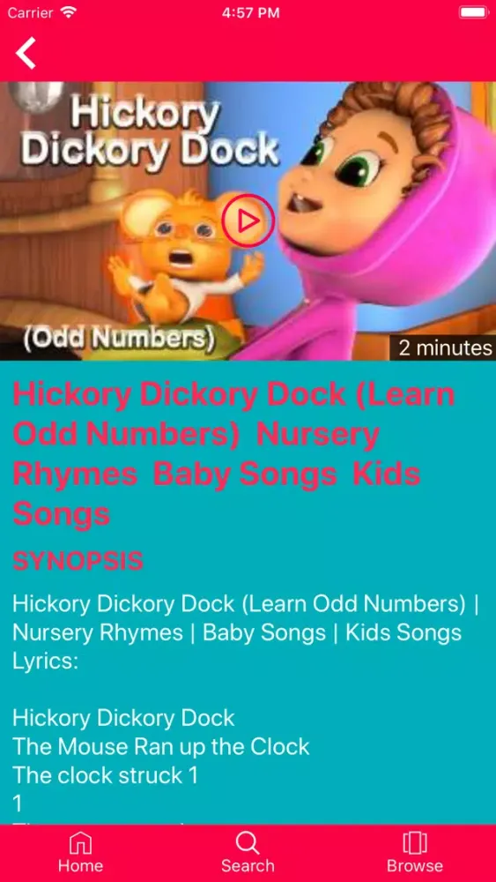
Task: Click the Browse tab label
Action: coord(415,866)
